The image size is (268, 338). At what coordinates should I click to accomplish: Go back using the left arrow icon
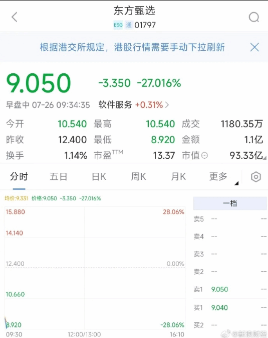pyautogui.click(x=15, y=17)
